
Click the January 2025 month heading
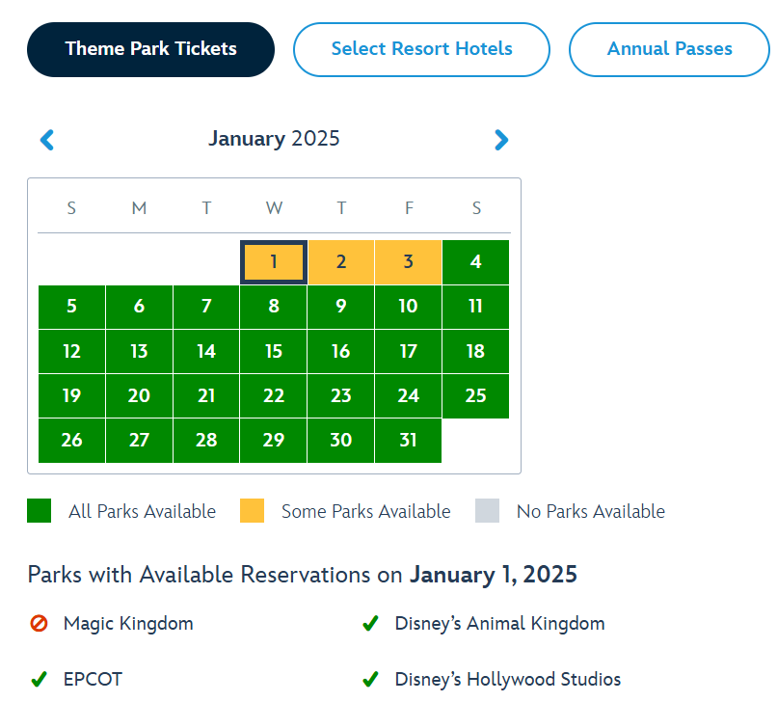(274, 138)
